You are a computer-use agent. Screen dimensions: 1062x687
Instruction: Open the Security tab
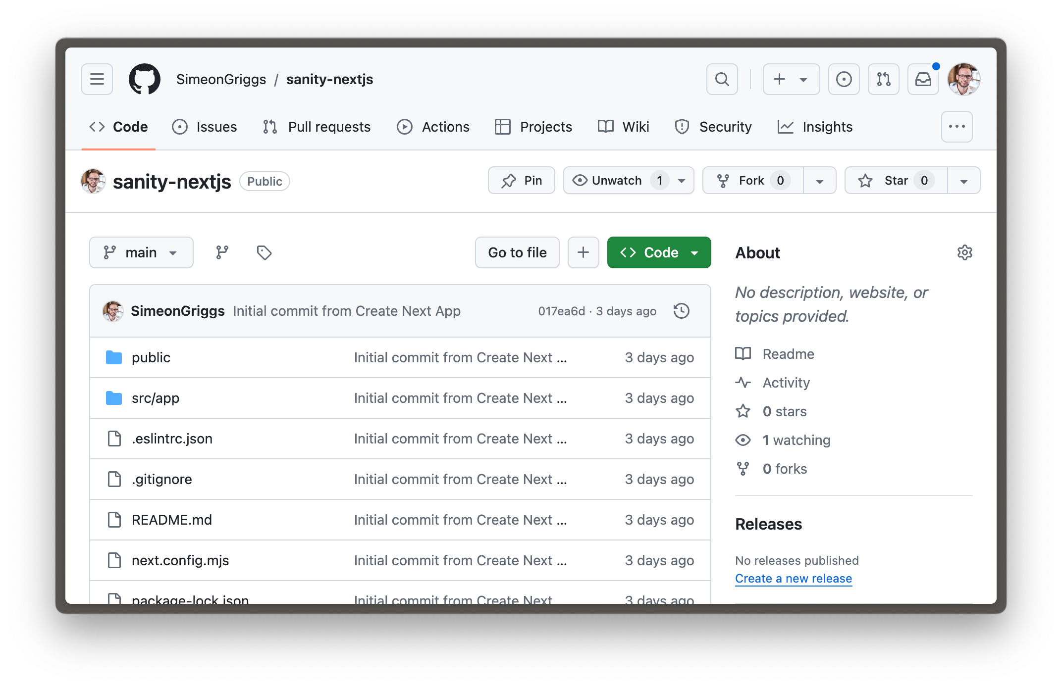713,127
